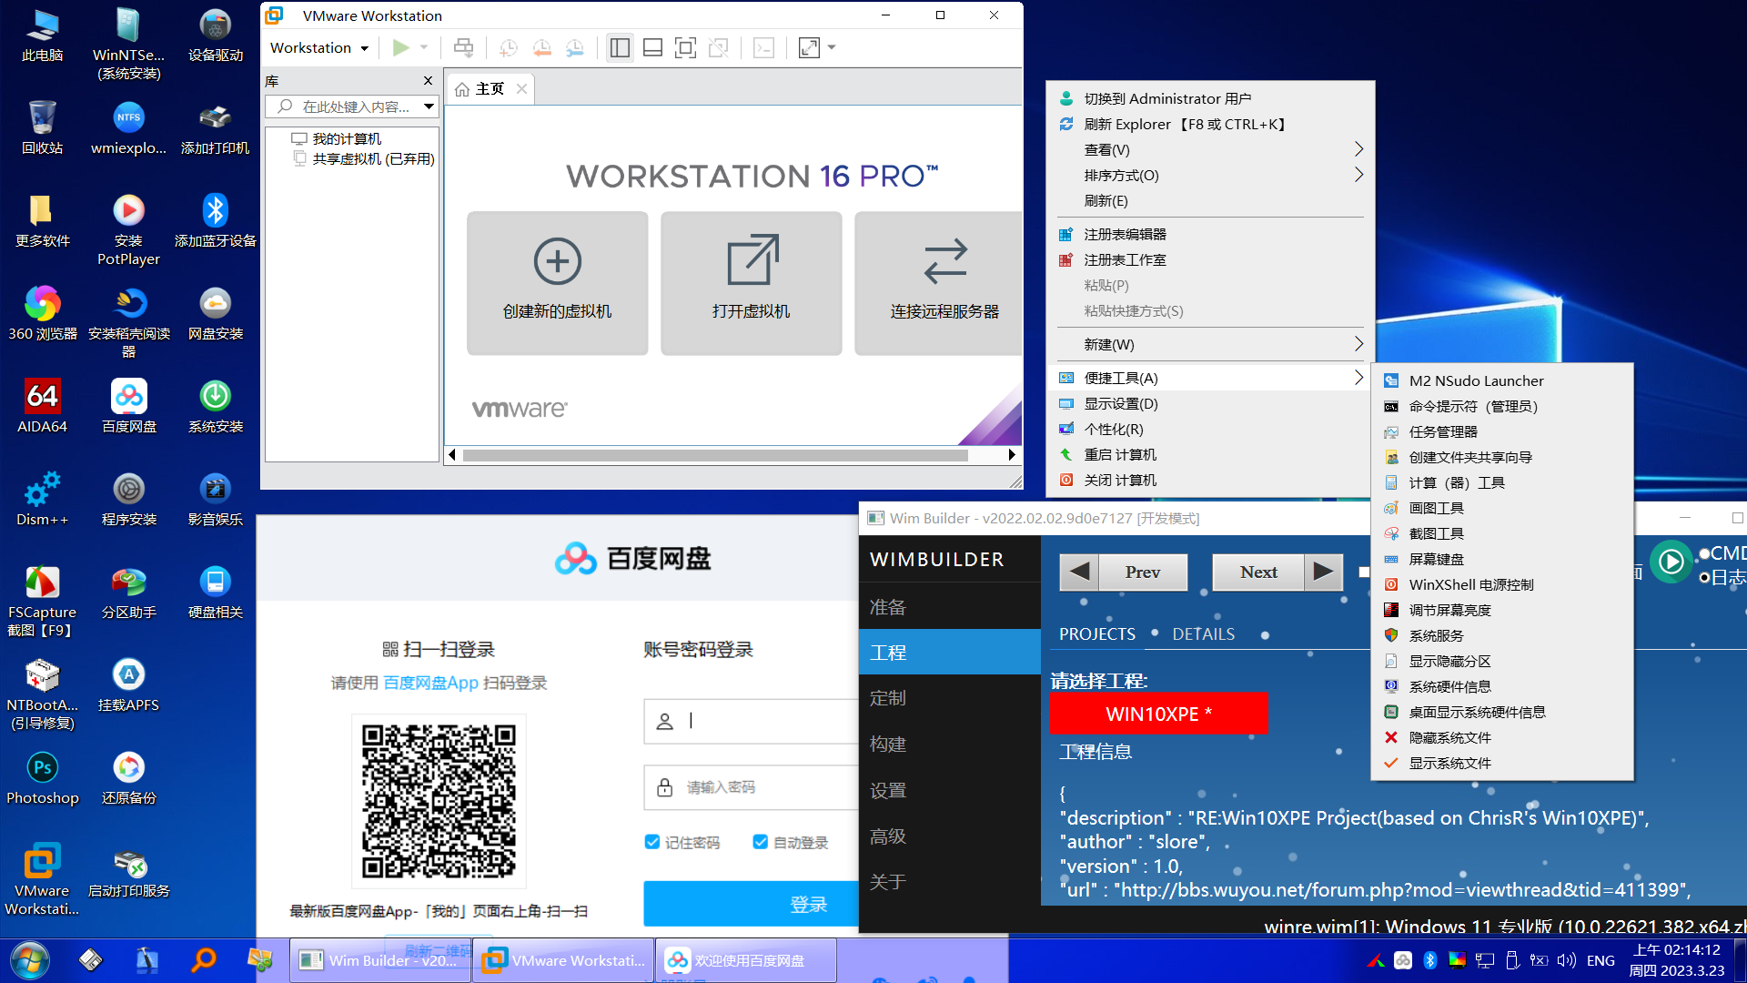Click the unity mode icon in VMware toolbar
The width and height of the screenshot is (1747, 983).
pos(719,47)
